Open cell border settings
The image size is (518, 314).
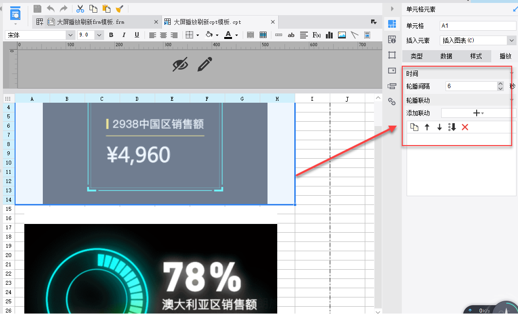189,35
